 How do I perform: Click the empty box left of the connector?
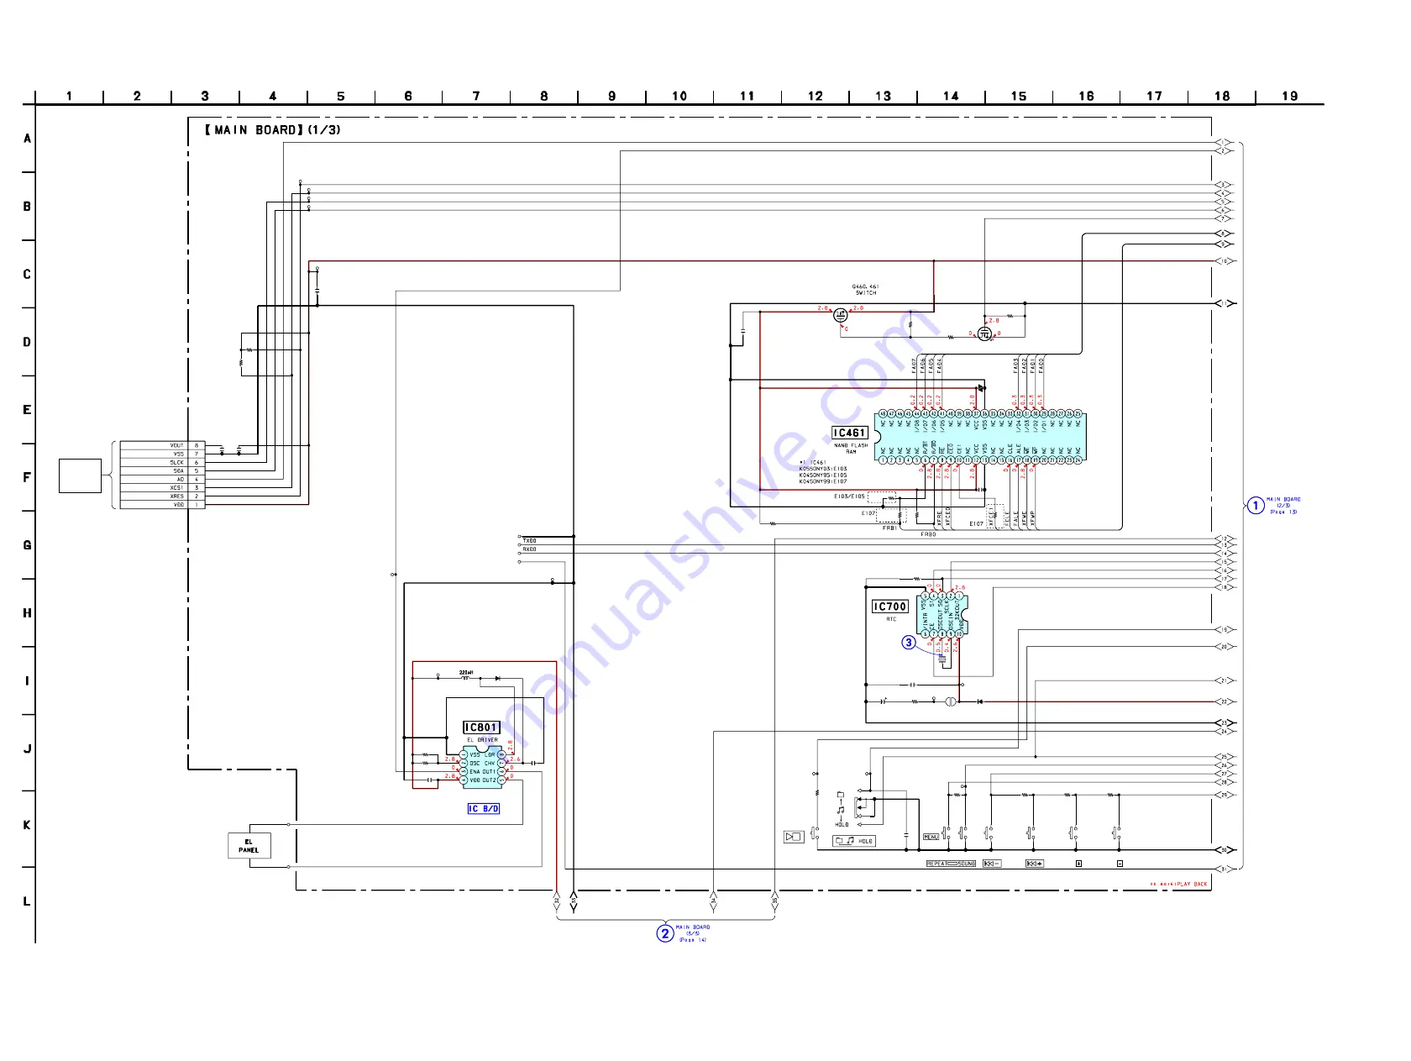80,475
